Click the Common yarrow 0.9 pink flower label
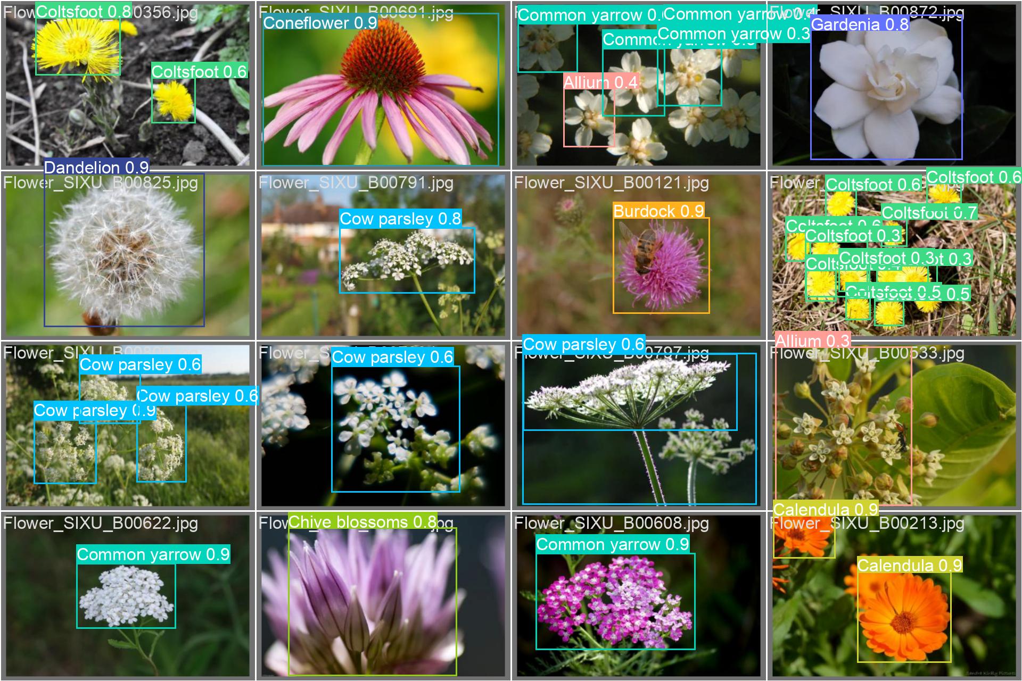 612,544
